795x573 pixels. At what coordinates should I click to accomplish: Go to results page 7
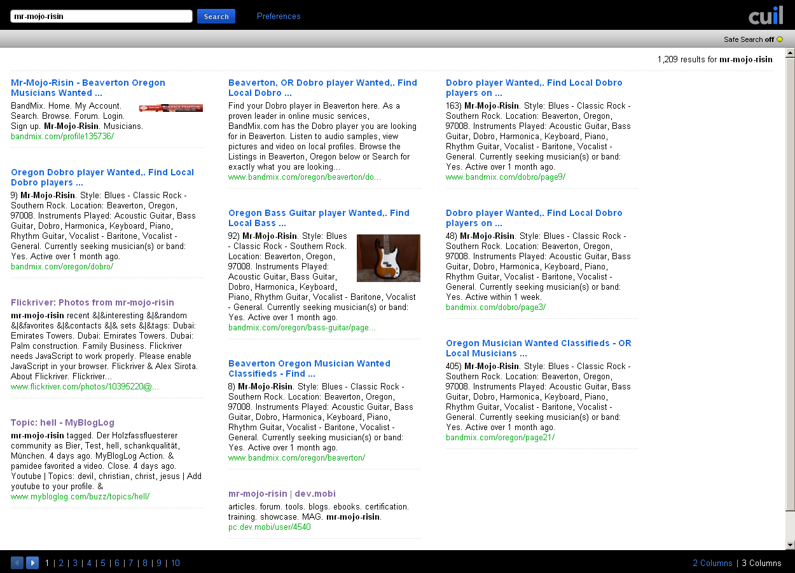pyautogui.click(x=131, y=563)
